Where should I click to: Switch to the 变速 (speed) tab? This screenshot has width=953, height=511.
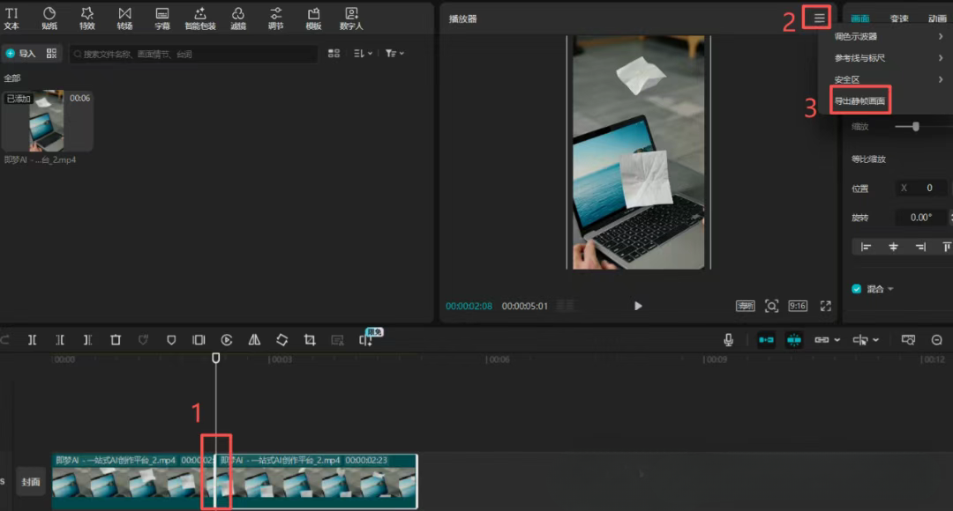[899, 19]
